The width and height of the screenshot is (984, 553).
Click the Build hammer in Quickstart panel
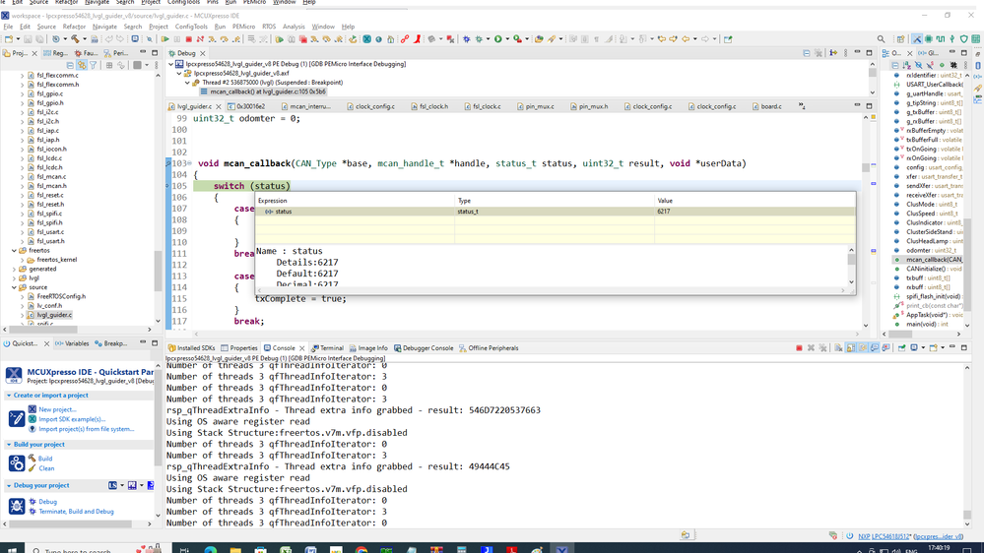(32, 459)
